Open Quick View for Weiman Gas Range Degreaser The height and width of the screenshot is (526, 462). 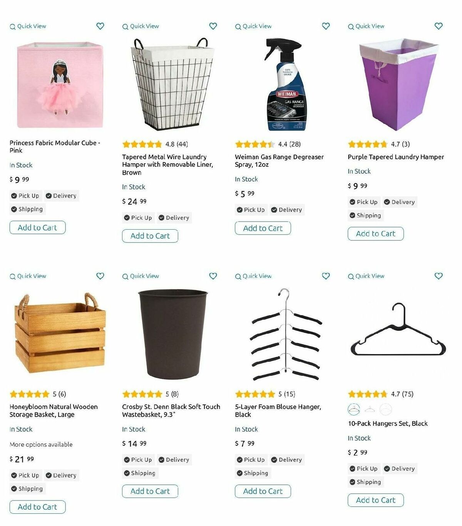pyautogui.click(x=253, y=26)
